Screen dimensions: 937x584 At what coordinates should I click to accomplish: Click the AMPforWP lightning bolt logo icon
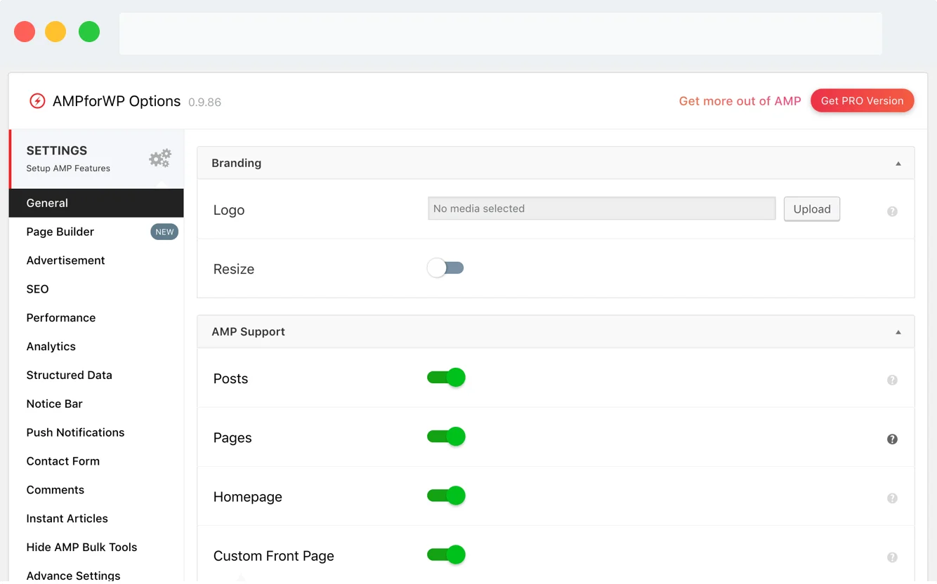click(x=37, y=100)
